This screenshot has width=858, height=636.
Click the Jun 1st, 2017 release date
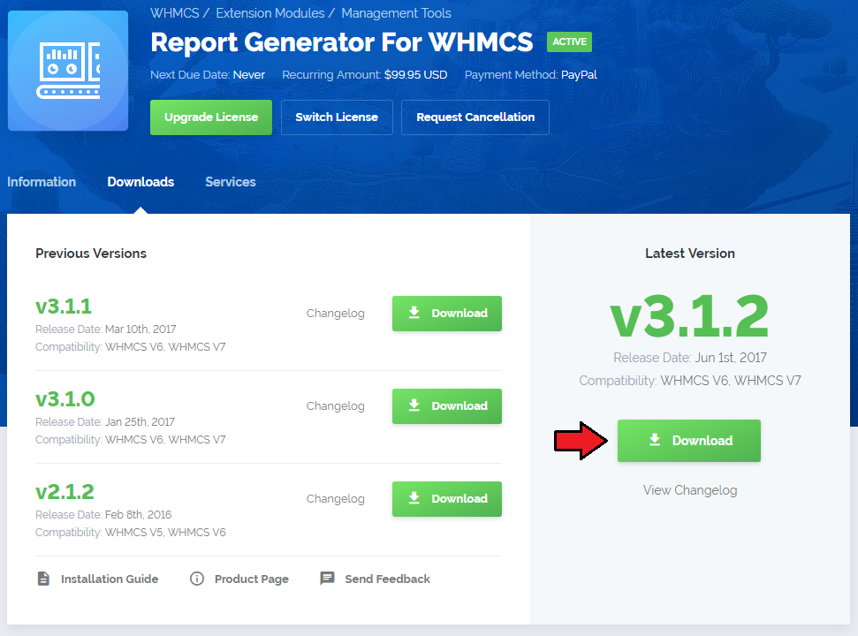(731, 358)
